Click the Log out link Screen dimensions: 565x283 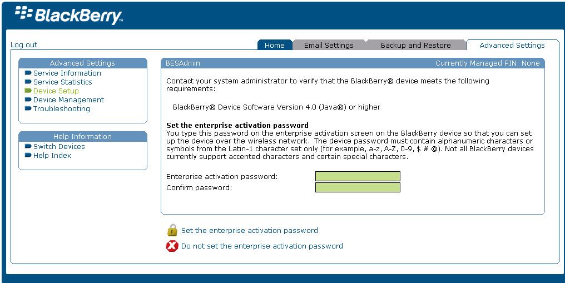24,44
